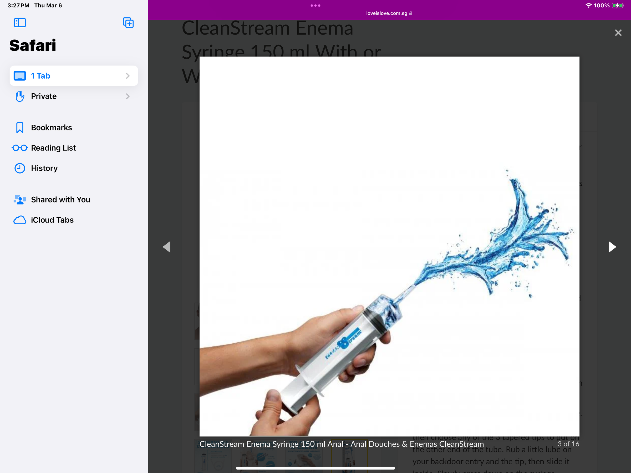The image size is (631, 473).
Task: Tap the battery status indicator
Action: click(x=618, y=6)
